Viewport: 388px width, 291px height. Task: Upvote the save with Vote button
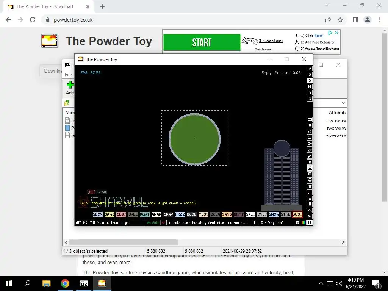[x=153, y=223]
